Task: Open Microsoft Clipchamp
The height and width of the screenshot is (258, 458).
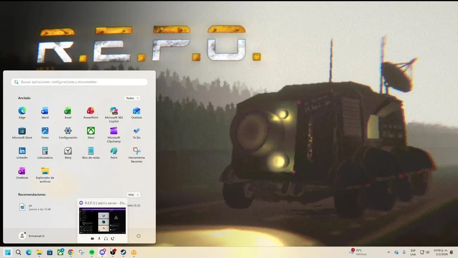Action: [x=114, y=134]
